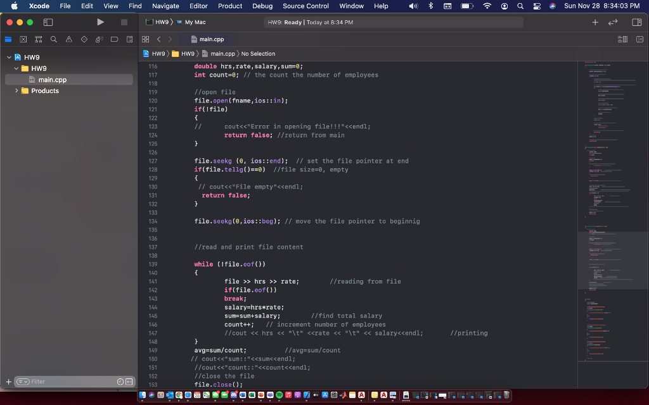This screenshot has width=649, height=405.
Task: Open the Library with plus button
Action: 594,22
